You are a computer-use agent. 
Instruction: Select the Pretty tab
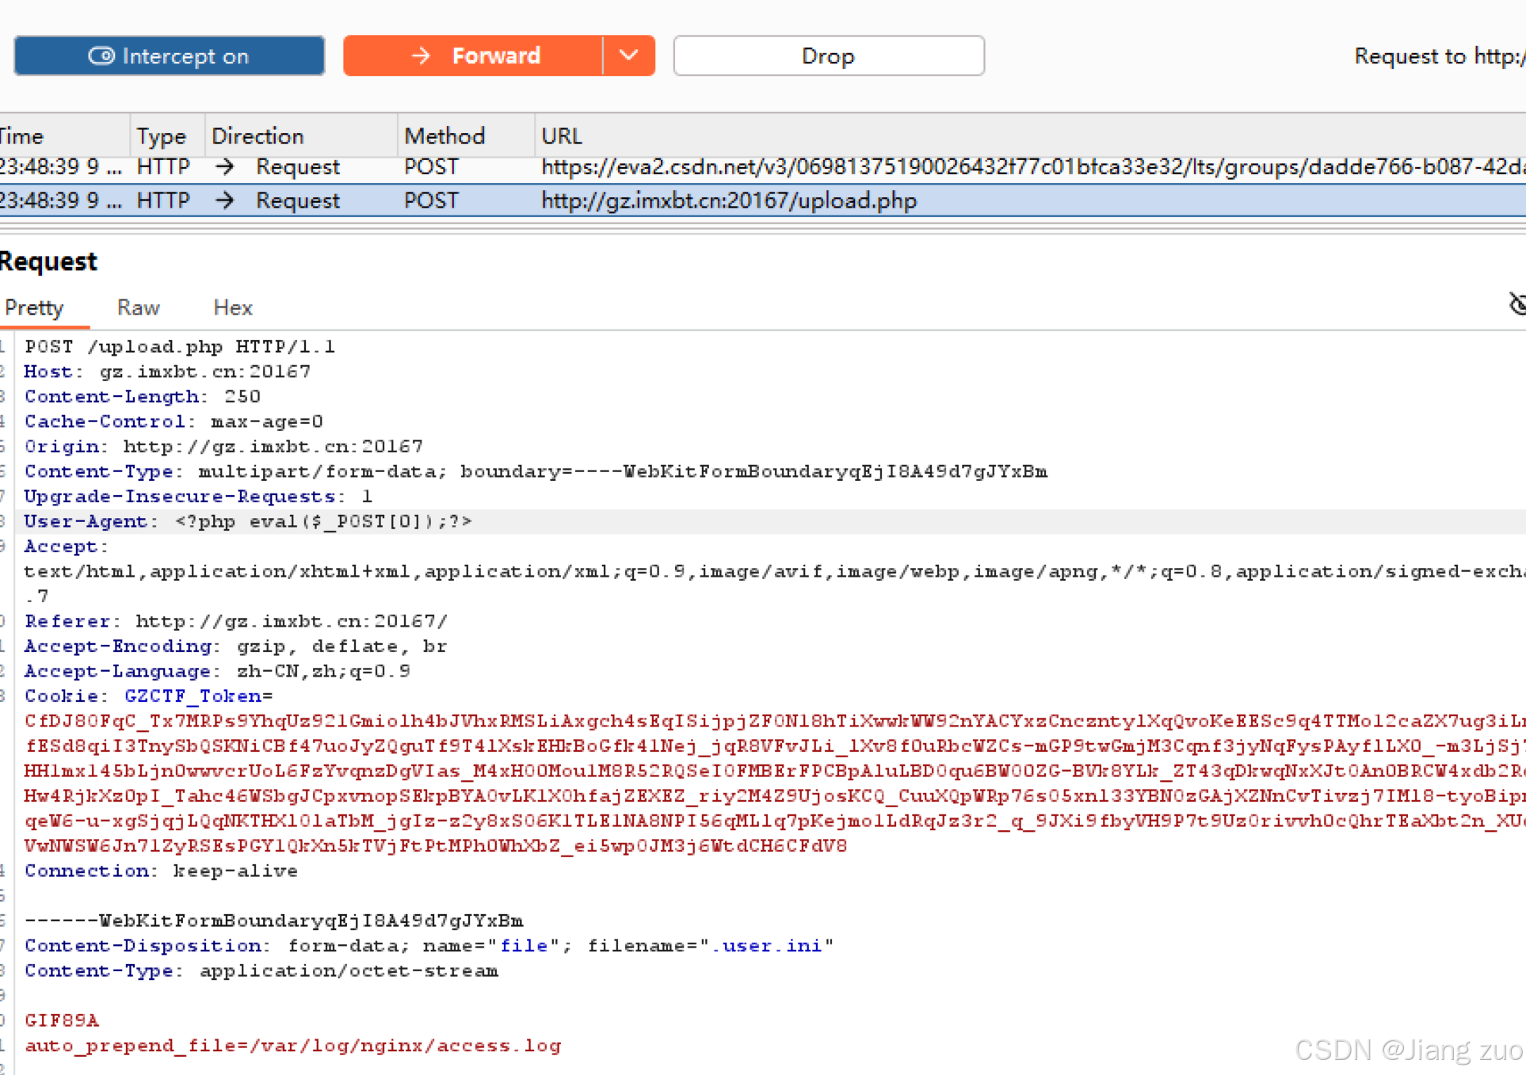(x=34, y=307)
